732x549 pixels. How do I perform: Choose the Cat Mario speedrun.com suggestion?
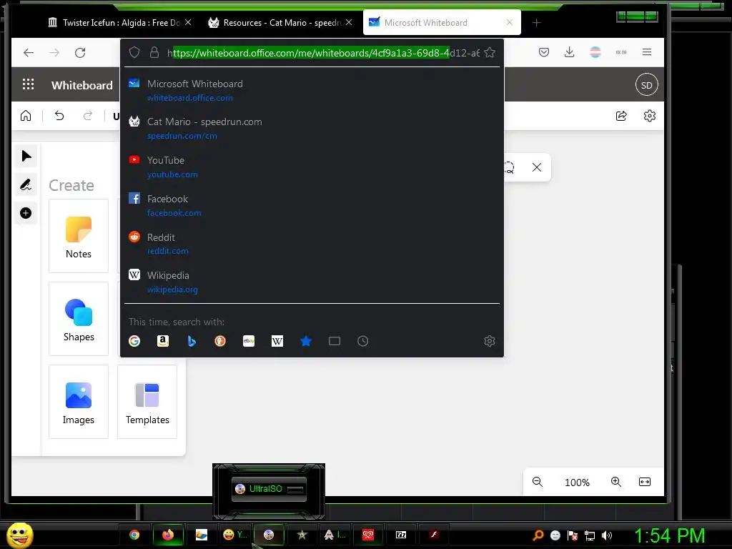point(312,129)
